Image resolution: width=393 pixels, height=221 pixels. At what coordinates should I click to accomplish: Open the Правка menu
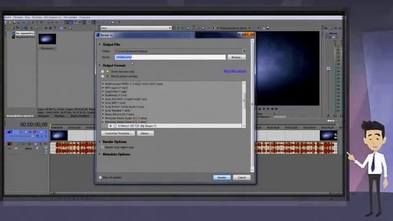18,17
